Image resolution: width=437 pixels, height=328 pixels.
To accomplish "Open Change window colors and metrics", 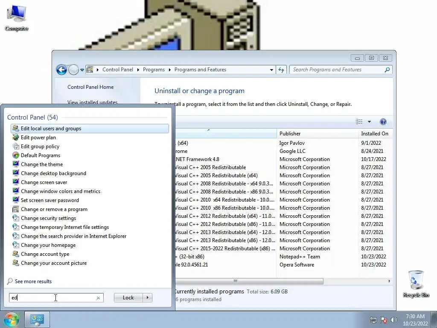I will (x=90, y=191).
